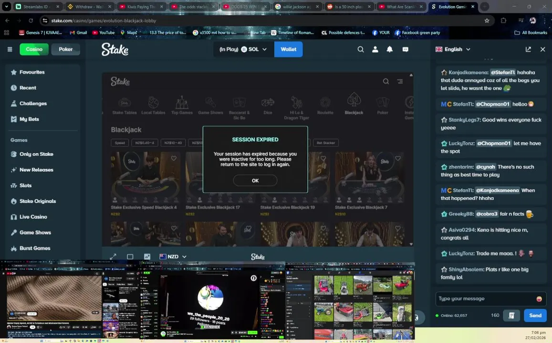This screenshot has width=552, height=343.
Task: Open the notifications bell
Action: click(390, 49)
